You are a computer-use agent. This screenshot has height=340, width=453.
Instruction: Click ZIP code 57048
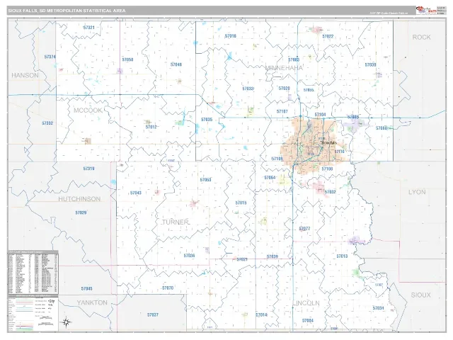tap(176, 64)
